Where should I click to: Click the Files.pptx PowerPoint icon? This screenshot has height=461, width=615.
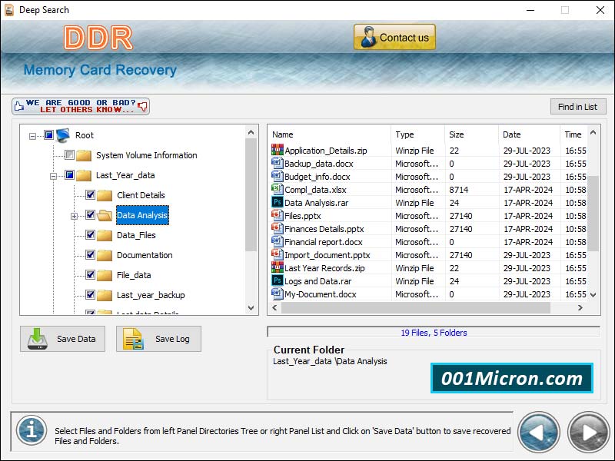click(x=278, y=215)
